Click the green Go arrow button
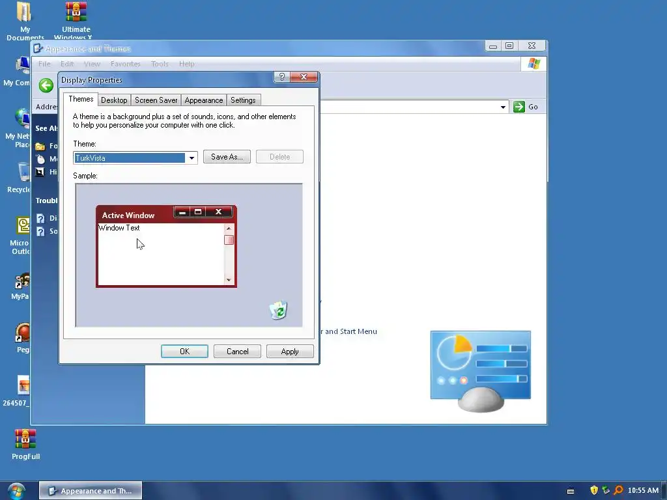This screenshot has width=667, height=500. coord(519,107)
